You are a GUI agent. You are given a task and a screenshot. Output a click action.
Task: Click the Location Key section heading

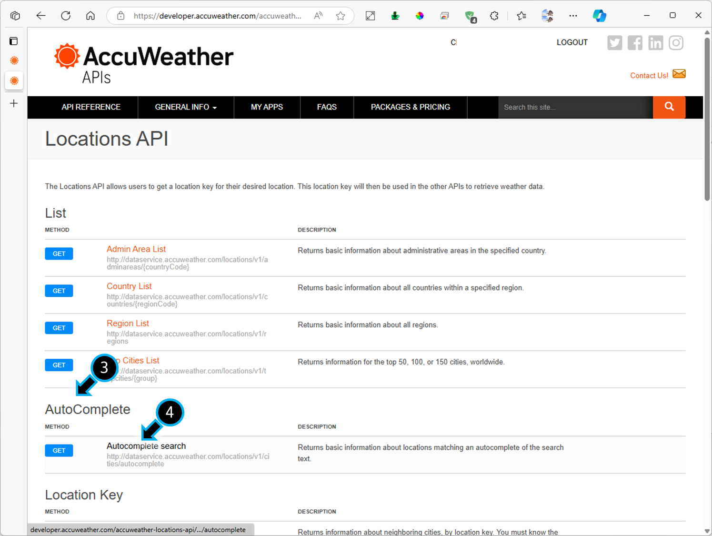coord(84,495)
